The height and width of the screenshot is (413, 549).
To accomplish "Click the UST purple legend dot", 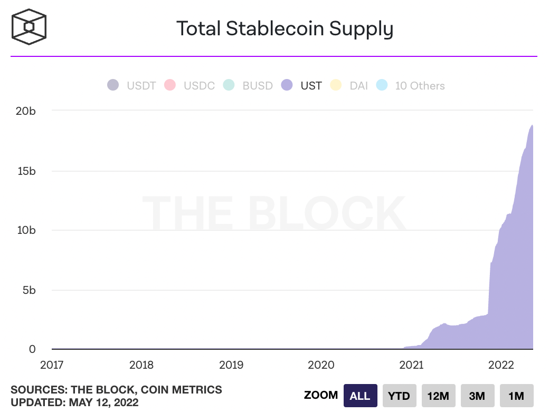I will [287, 85].
